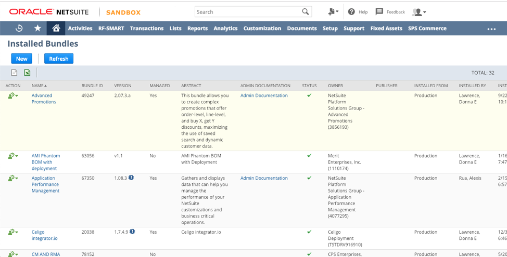Open the Shortcuts star icon

(37, 29)
